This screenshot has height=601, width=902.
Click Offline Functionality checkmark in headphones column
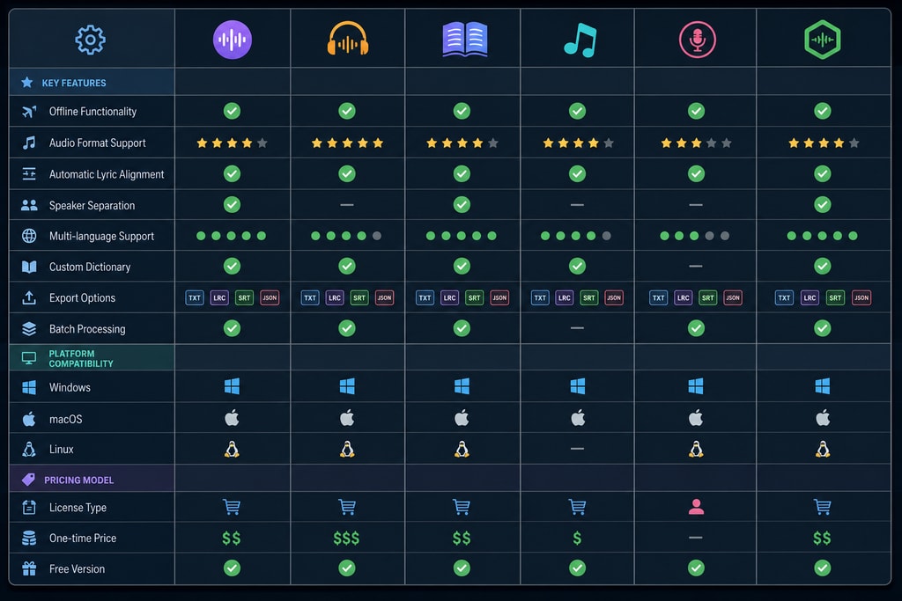347,111
